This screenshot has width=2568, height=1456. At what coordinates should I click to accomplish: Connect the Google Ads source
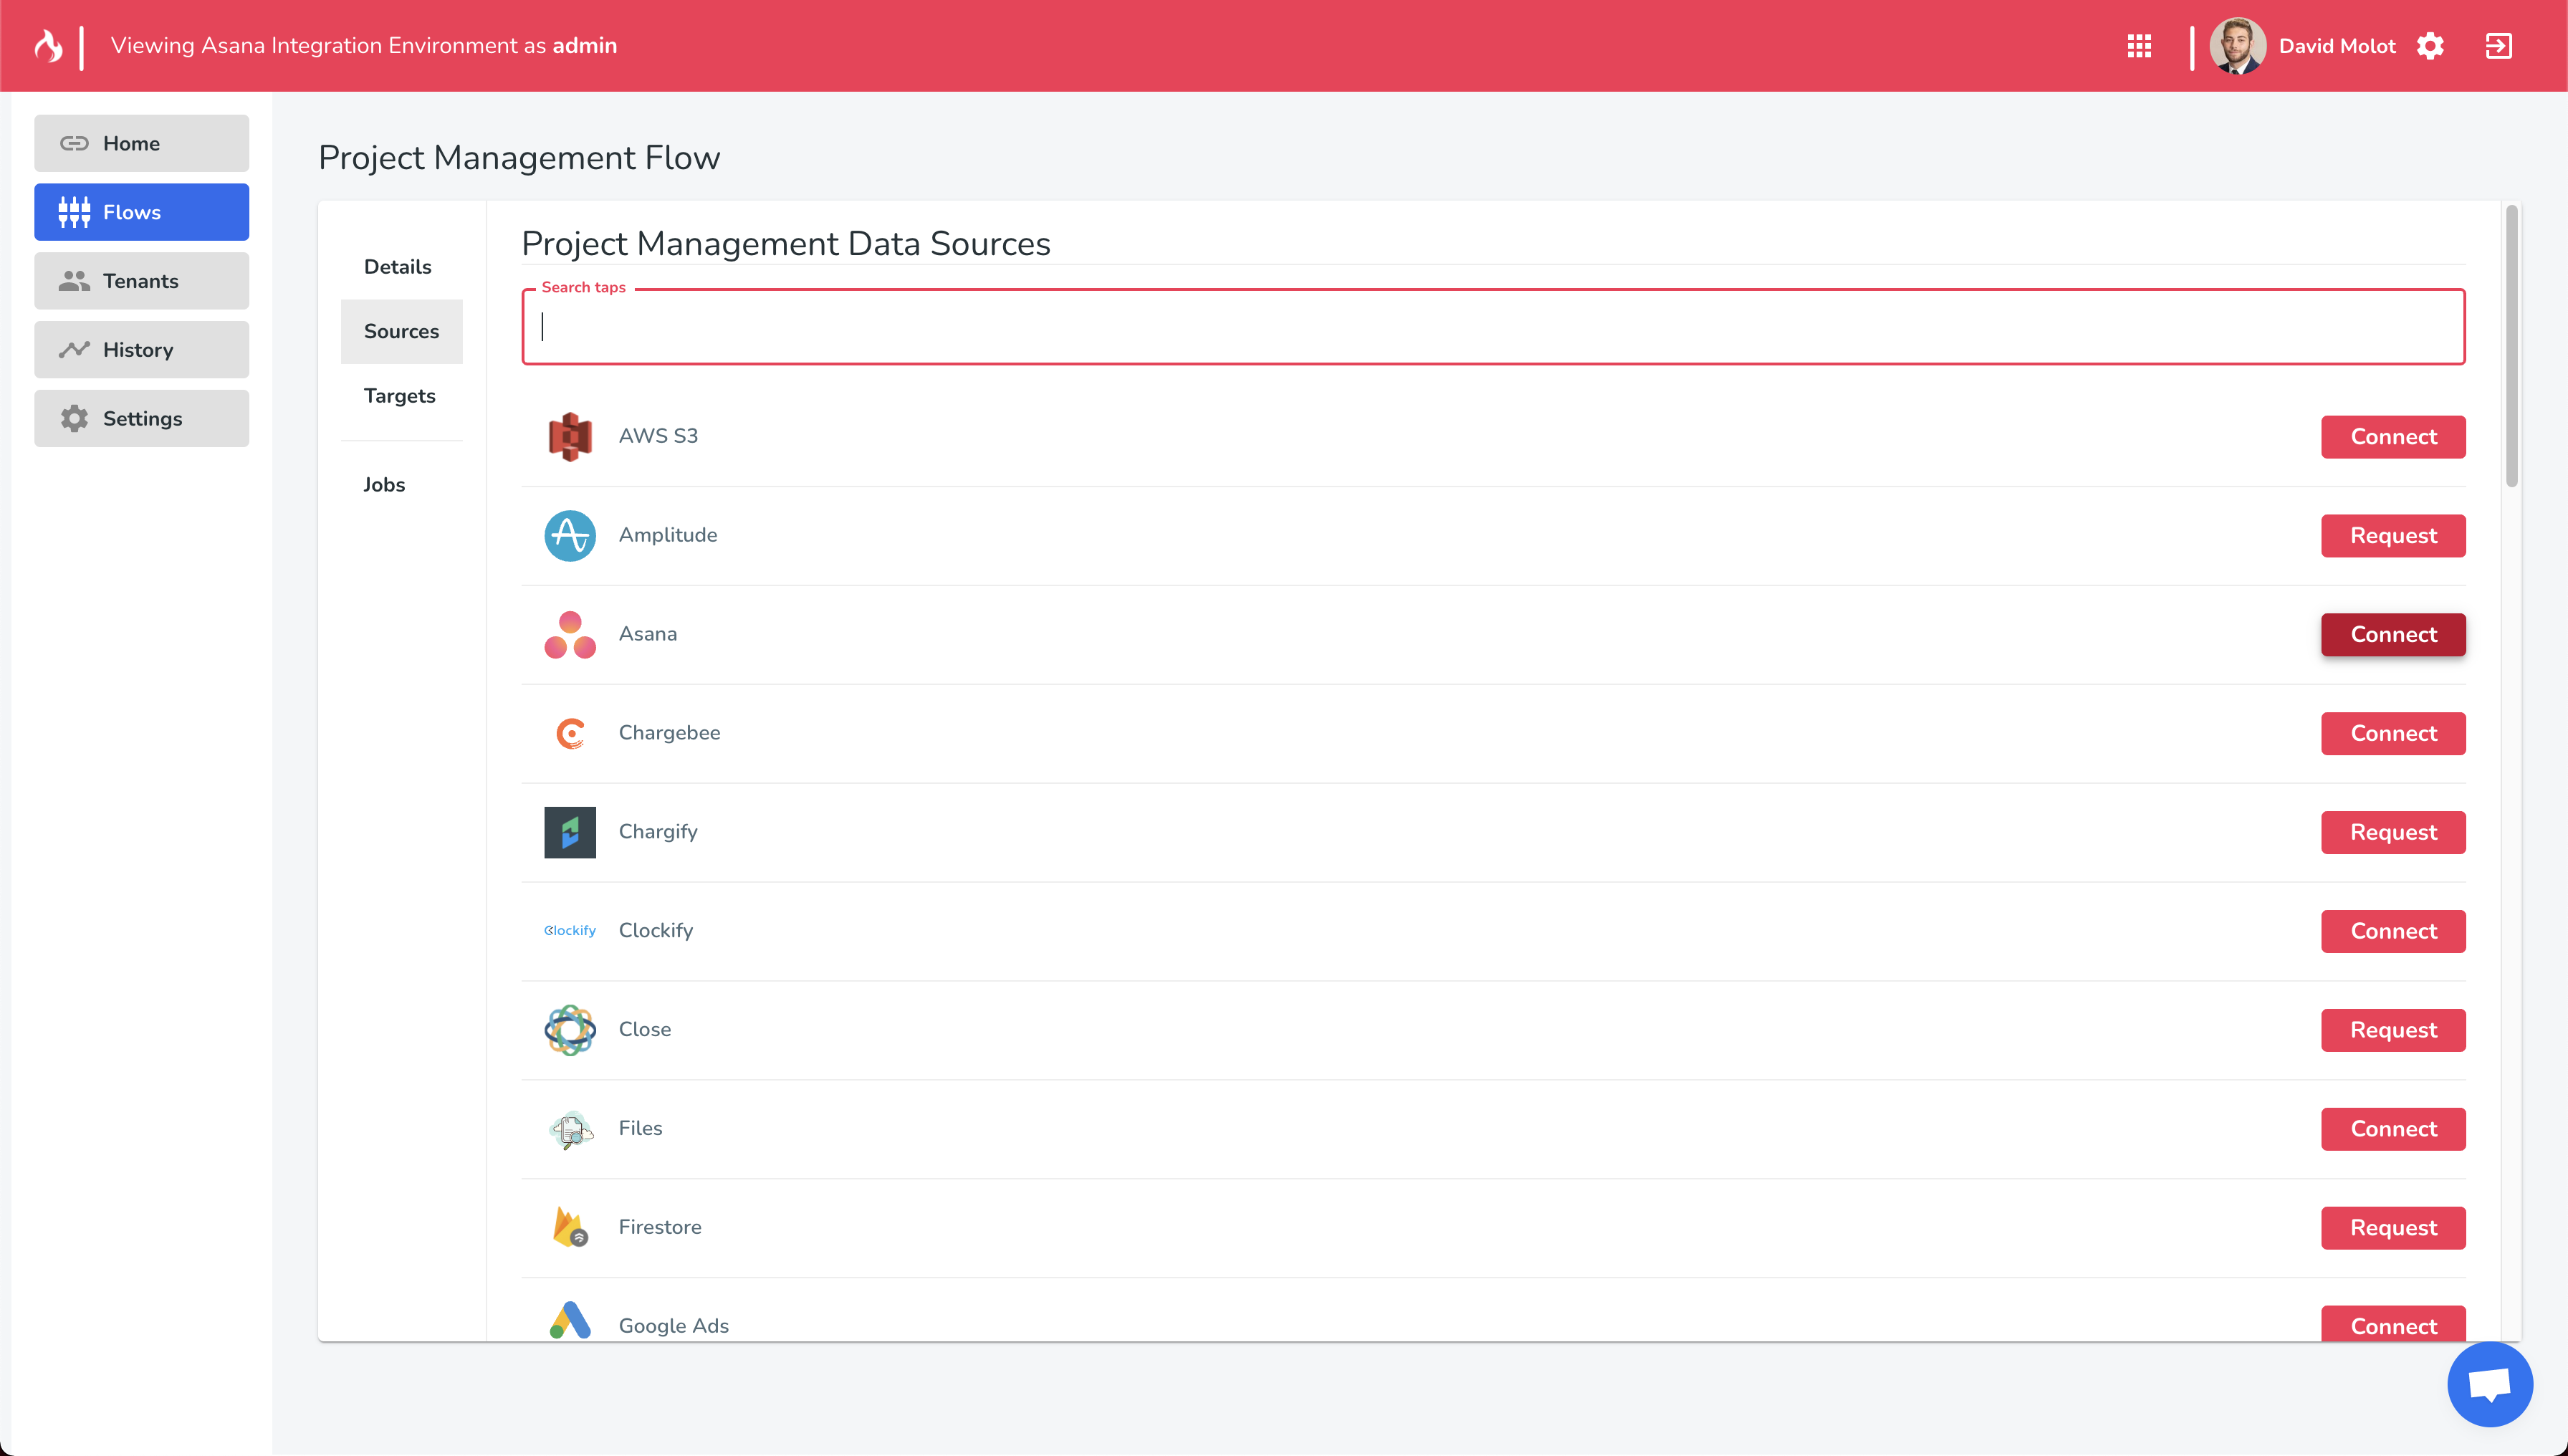(2393, 1324)
